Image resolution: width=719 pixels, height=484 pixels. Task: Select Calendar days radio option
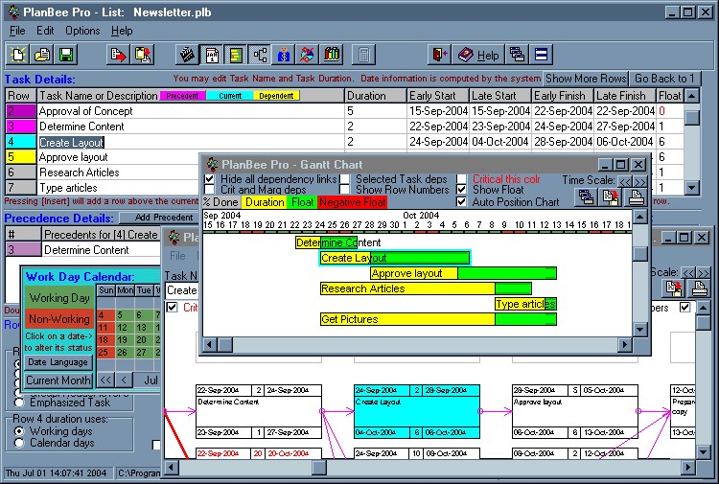point(20,443)
